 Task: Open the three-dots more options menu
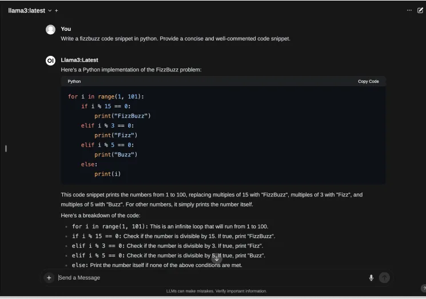[x=409, y=10]
